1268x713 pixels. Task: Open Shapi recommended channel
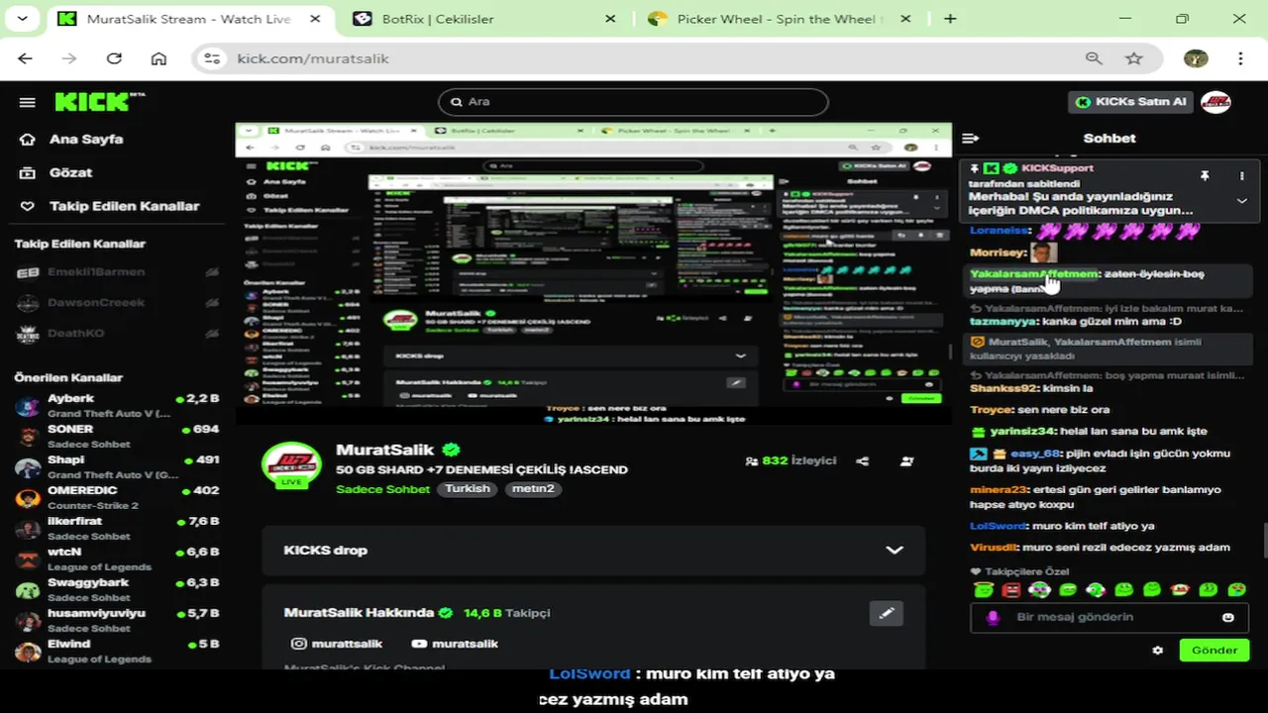click(117, 467)
